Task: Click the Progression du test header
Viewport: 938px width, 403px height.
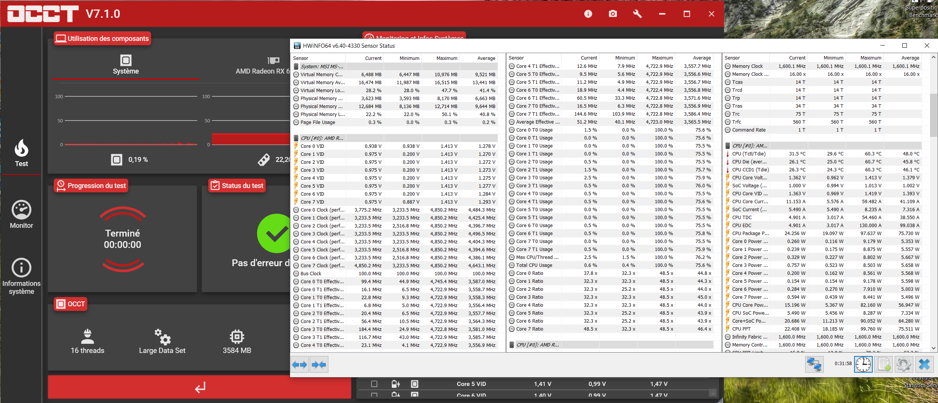Action: (91, 186)
